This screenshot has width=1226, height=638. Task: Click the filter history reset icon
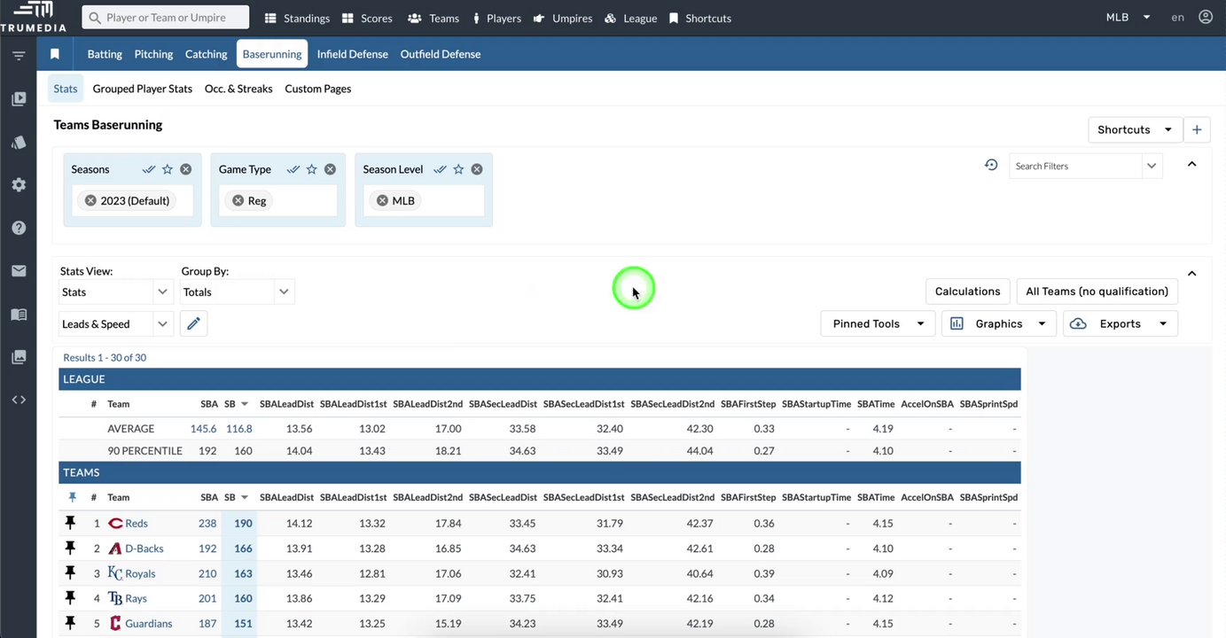pos(991,165)
